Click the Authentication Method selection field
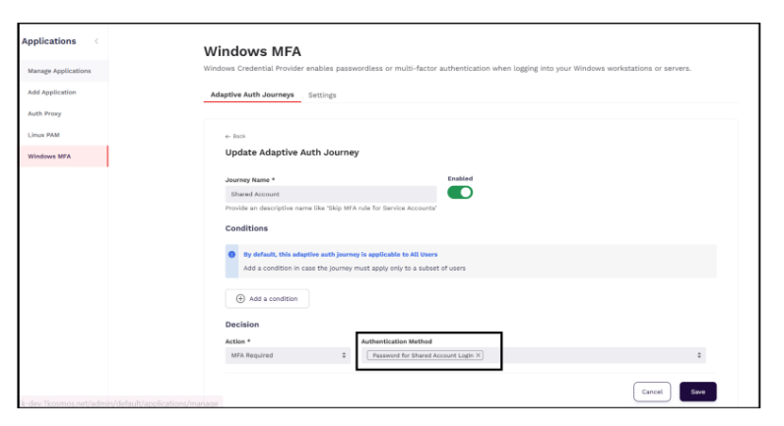 coord(591,355)
